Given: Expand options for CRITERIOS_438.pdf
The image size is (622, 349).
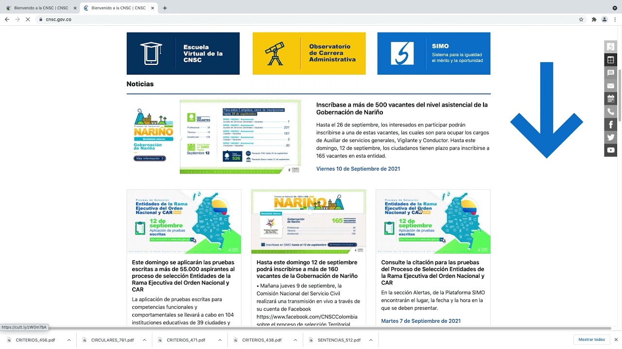Looking at the screenshot, I should [x=295, y=340].
